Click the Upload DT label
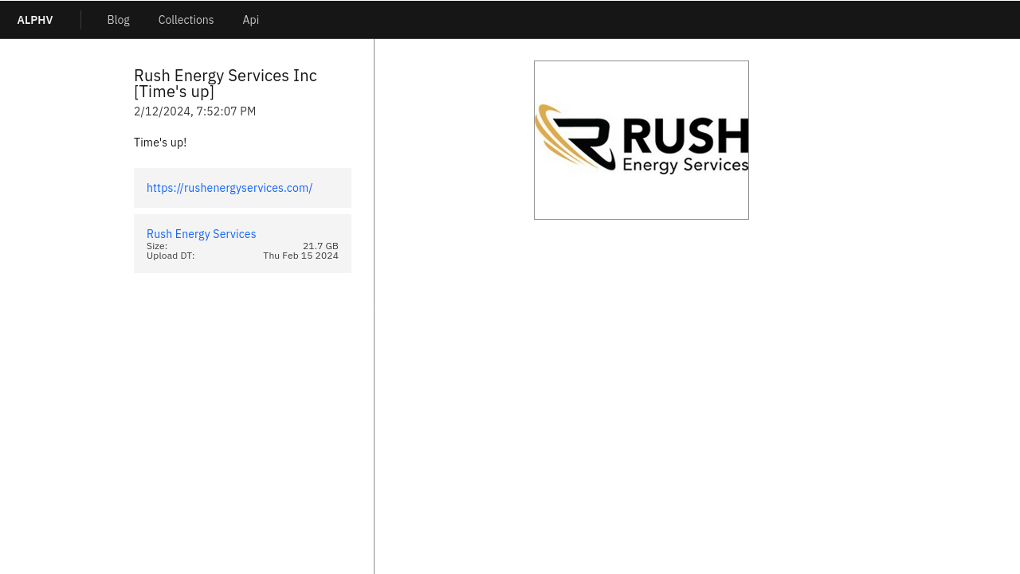Image resolution: width=1020 pixels, height=574 pixels. tap(171, 256)
